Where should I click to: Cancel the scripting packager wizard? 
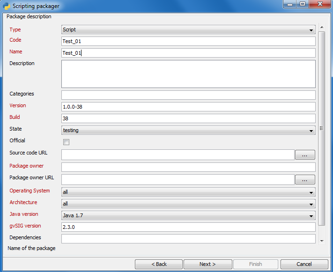click(304, 264)
